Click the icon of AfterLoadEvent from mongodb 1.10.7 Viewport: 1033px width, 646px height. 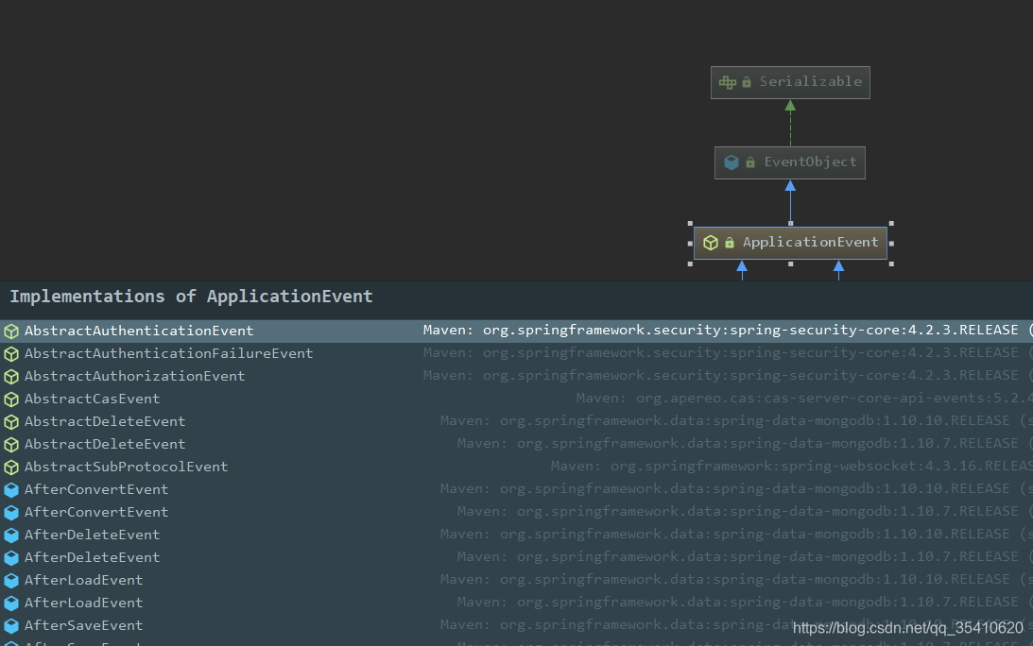click(x=11, y=603)
